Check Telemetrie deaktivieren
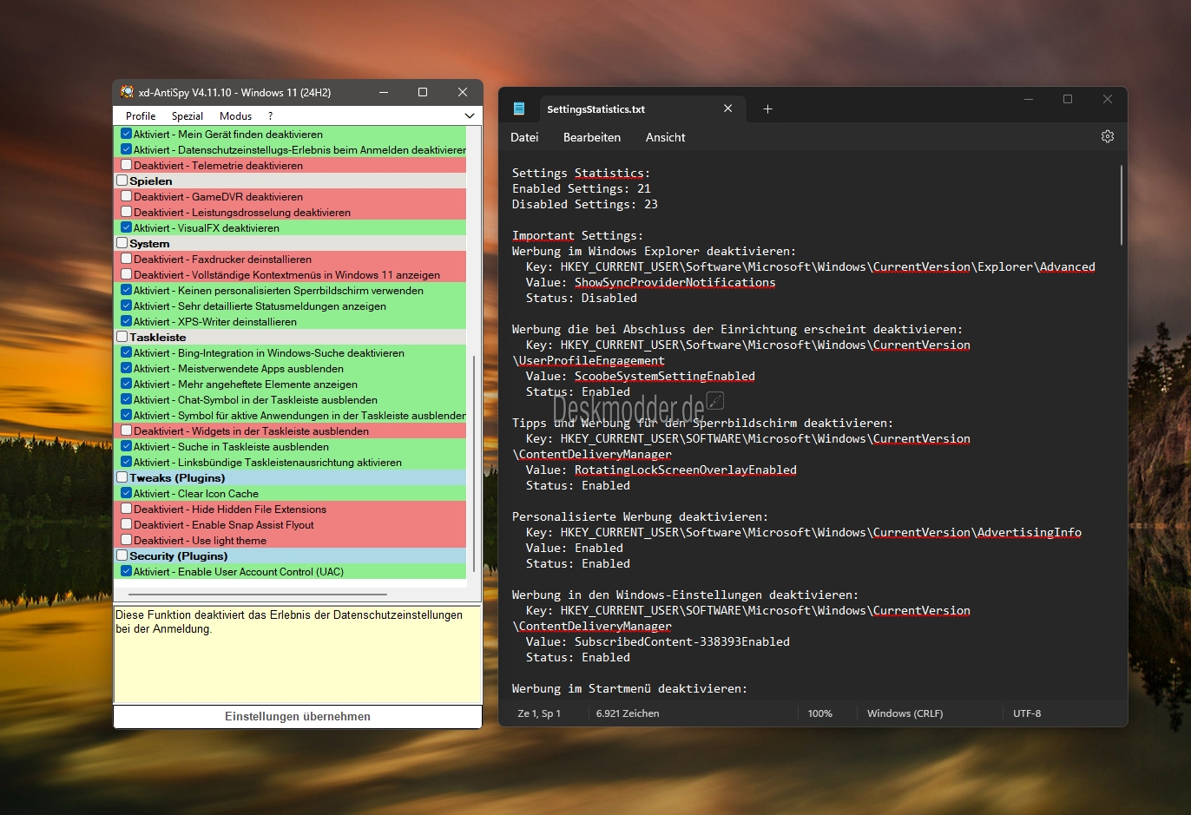1191x815 pixels. coord(126,165)
